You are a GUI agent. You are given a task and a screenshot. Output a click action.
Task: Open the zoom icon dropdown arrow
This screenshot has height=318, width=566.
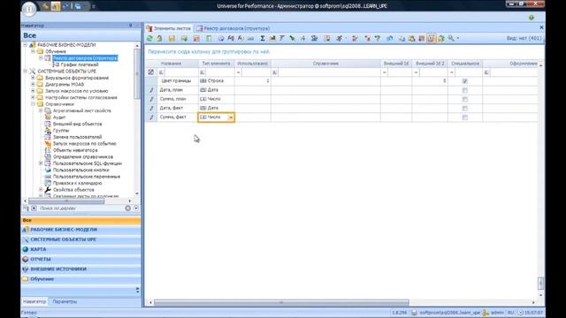pos(458,38)
